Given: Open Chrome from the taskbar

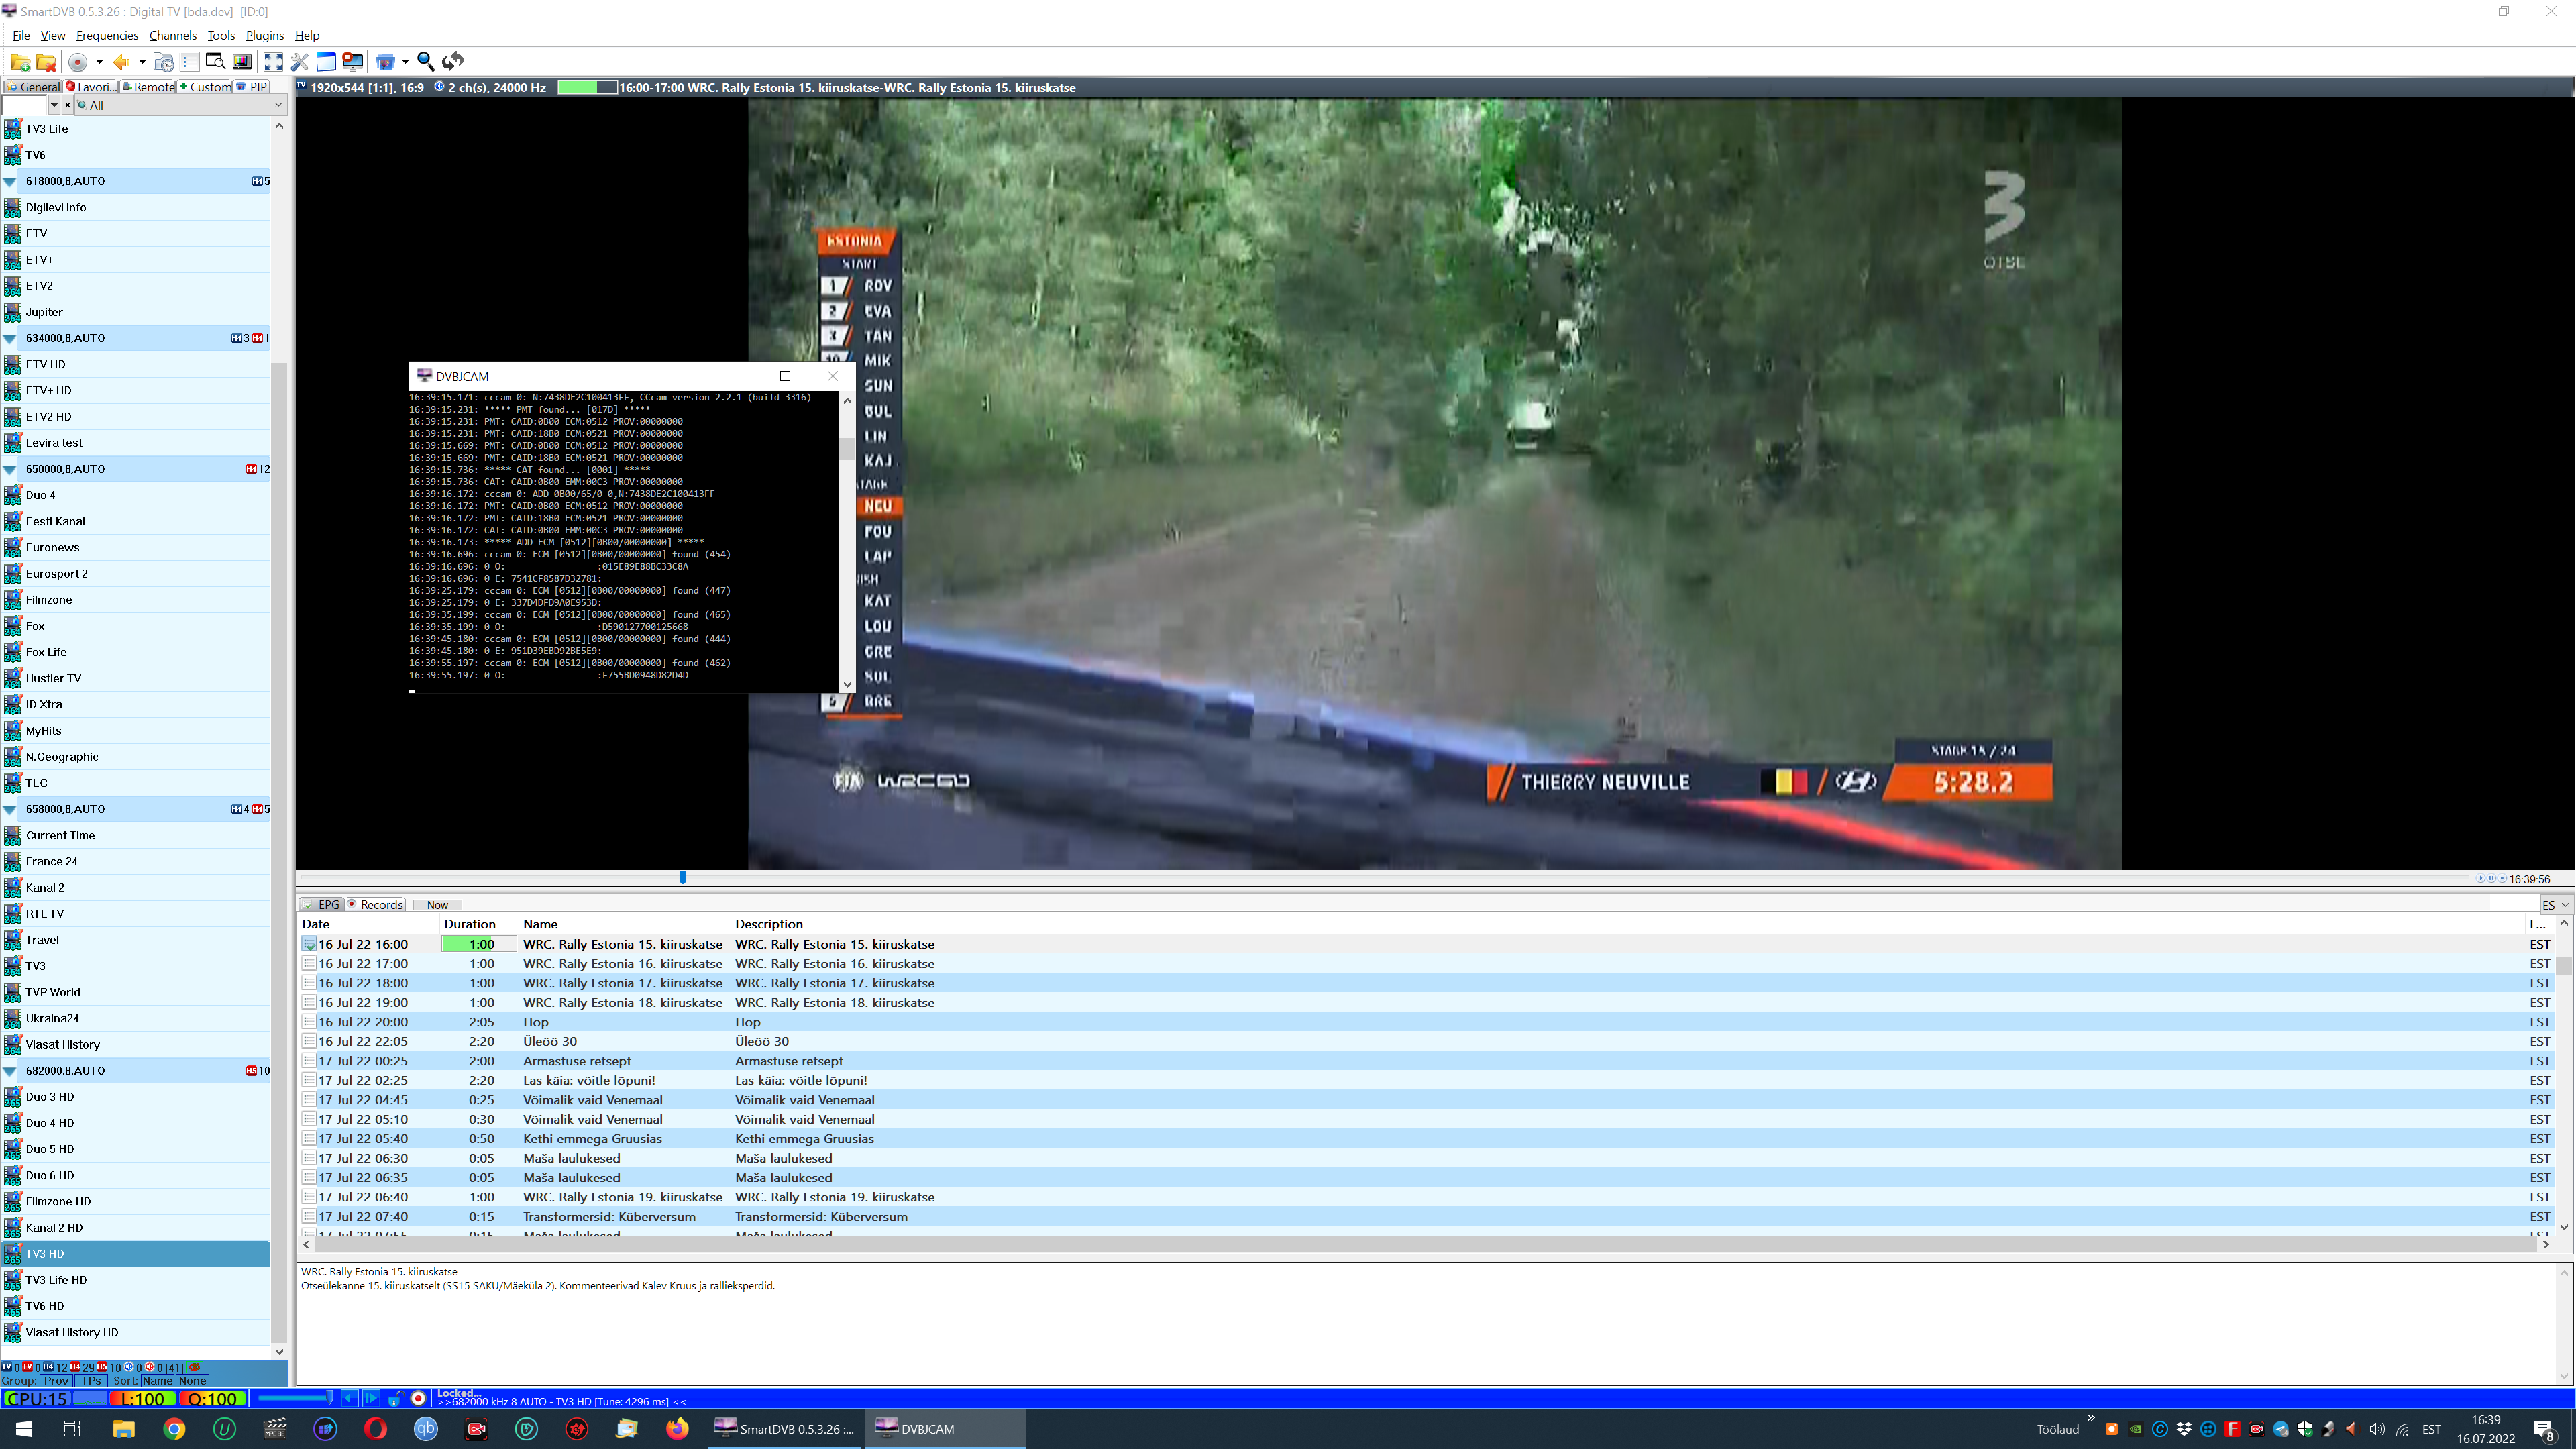Looking at the screenshot, I should point(174,1428).
